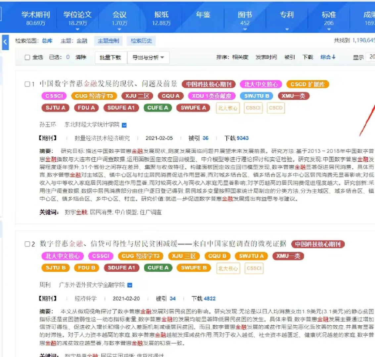This screenshot has width=375, height=357.
Task: Collapse the left filter sidebar with blue arrow
Action: pyautogui.click(x=5, y=42)
